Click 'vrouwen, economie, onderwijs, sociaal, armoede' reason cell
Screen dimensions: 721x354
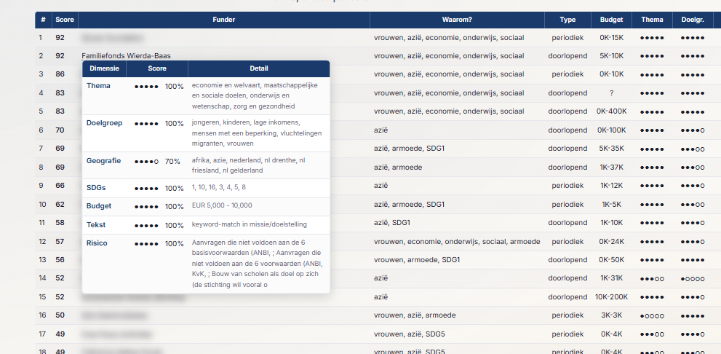[x=457, y=241]
